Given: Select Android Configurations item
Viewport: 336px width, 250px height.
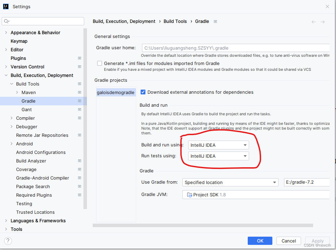Looking at the screenshot, I should [41, 152].
